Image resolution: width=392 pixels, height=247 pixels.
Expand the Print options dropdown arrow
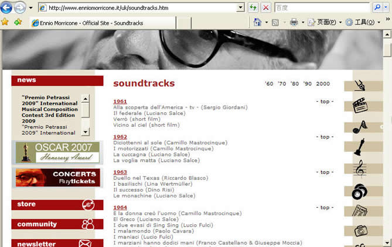[x=303, y=22]
